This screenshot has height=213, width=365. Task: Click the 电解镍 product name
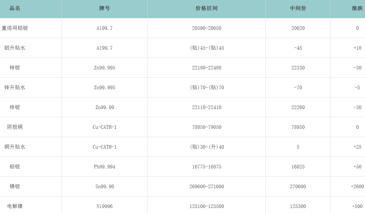coord(15,206)
